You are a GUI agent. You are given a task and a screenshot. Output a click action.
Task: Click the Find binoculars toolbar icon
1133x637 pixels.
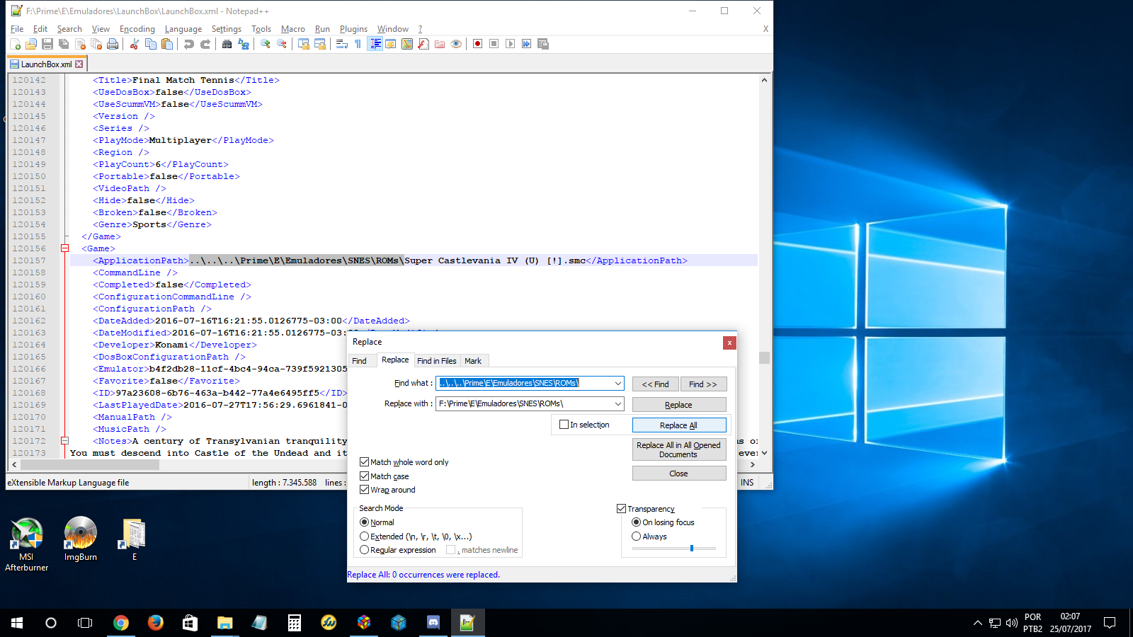click(x=227, y=44)
